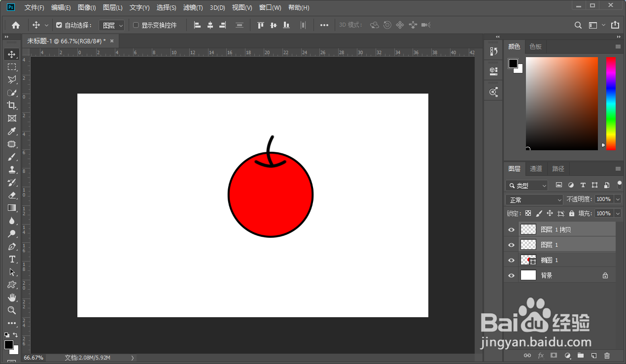Screen dimensions: 626x364
Task: Toggle layer filtering on/off switch
Action: click(620, 185)
